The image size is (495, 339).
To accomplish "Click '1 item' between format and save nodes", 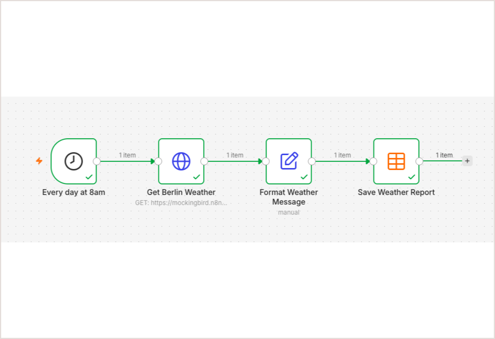I will (342, 155).
